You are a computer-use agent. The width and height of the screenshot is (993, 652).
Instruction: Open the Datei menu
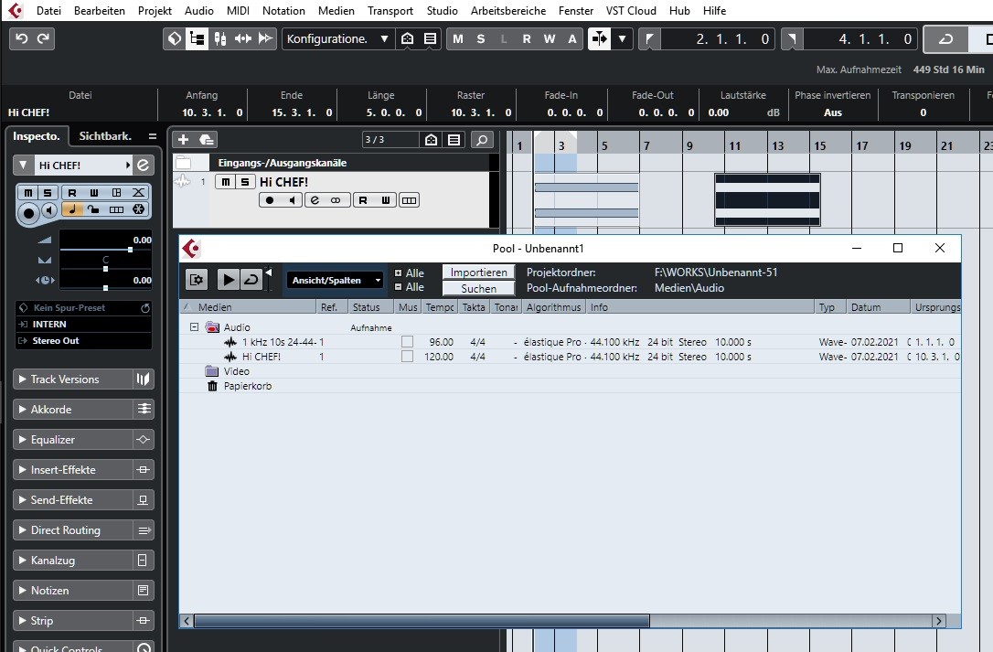48,11
